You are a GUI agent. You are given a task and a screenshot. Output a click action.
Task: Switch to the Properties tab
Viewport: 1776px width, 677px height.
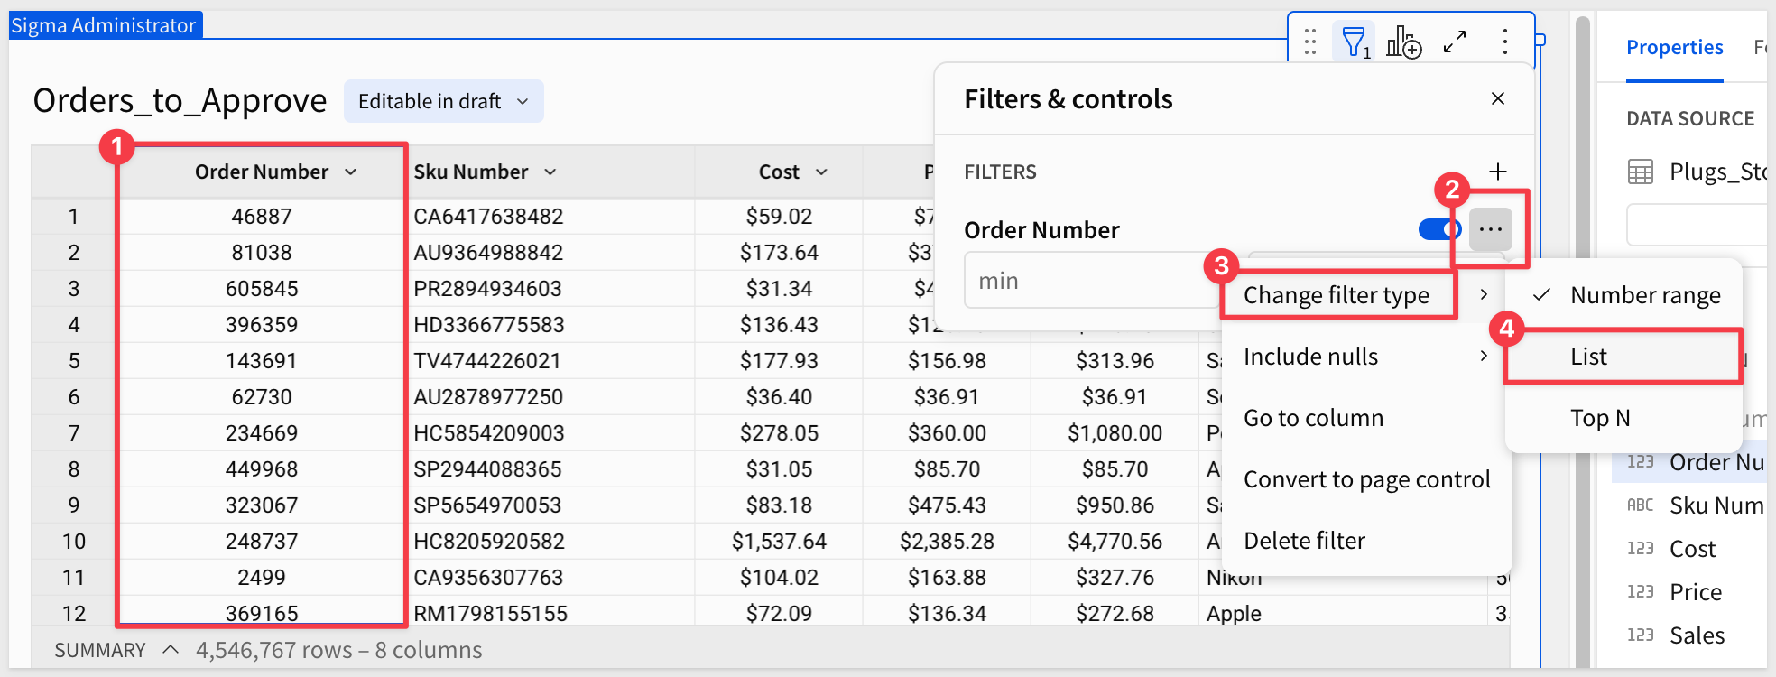coord(1674,48)
